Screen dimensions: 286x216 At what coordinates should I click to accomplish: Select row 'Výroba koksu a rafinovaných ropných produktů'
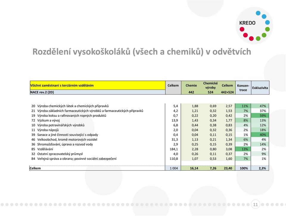click(149, 115)
